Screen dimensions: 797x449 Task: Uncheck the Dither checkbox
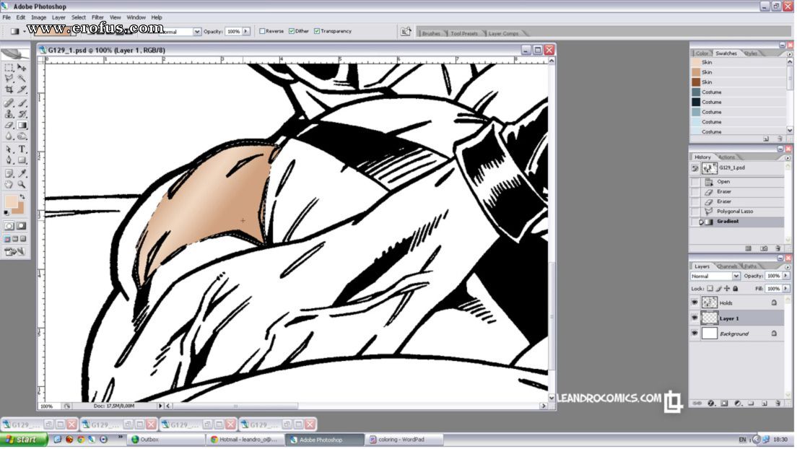[x=291, y=31]
